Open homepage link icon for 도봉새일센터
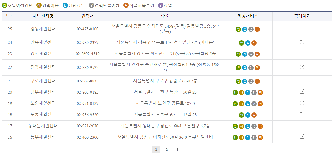Viewport: 334px width, 153px height. point(302,114)
